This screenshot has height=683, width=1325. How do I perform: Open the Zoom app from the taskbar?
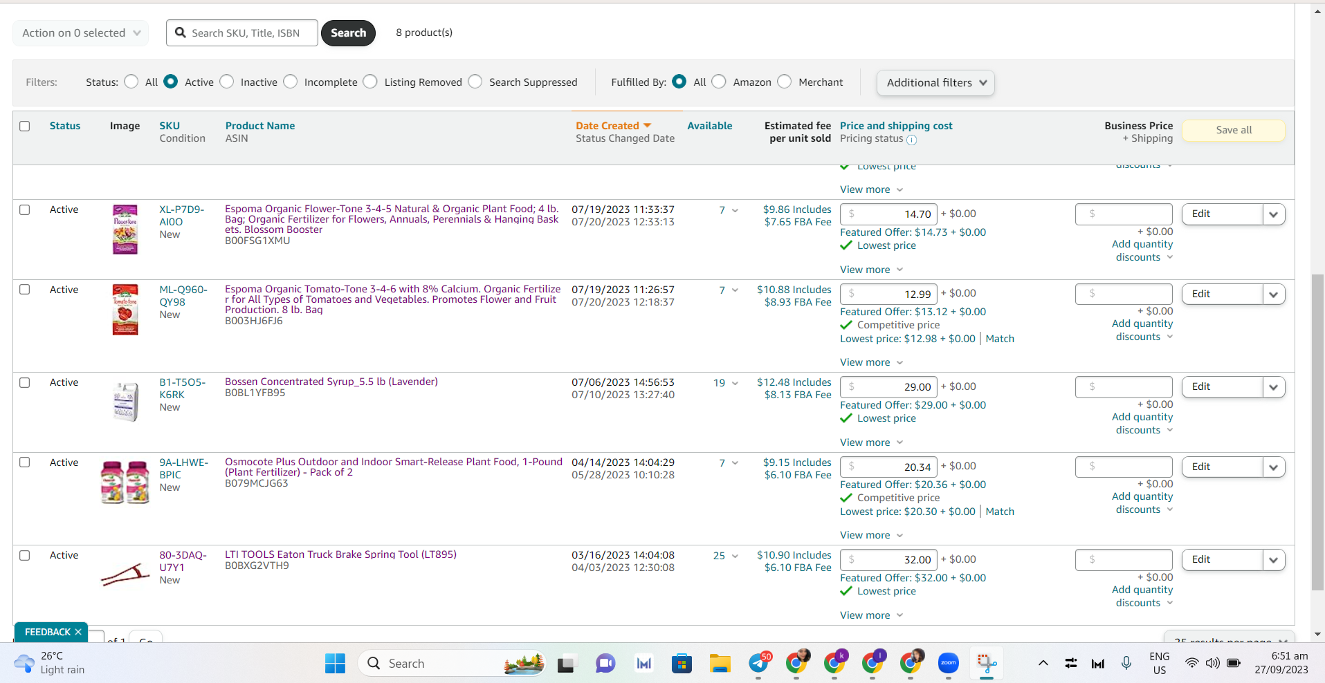pos(948,664)
